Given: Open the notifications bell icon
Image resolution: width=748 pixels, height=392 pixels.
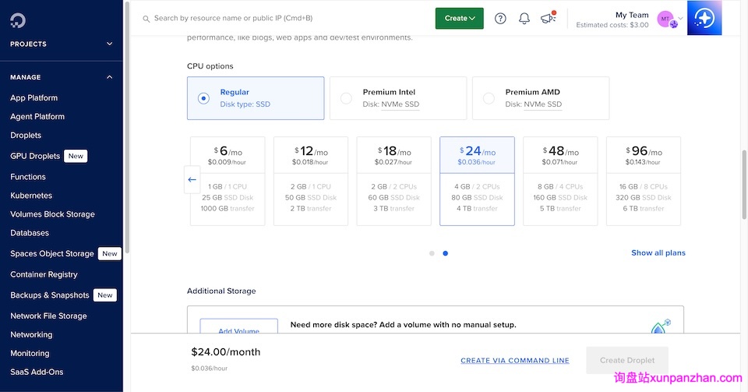Looking at the screenshot, I should point(524,19).
